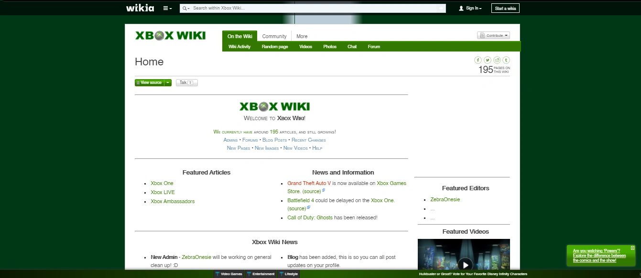Open the Blog Posts link
641x278 pixels.
pyautogui.click(x=275, y=140)
